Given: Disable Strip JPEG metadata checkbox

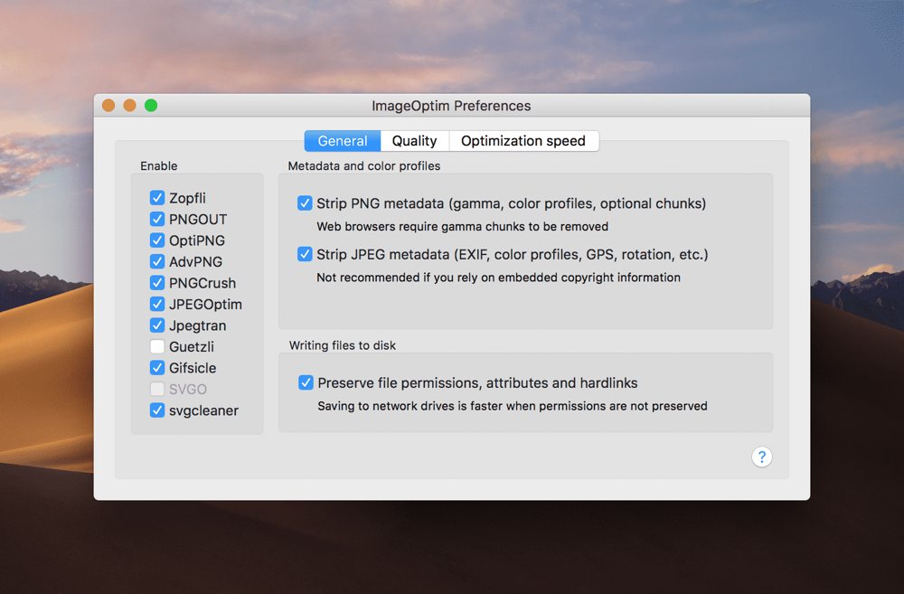Looking at the screenshot, I should (x=305, y=254).
